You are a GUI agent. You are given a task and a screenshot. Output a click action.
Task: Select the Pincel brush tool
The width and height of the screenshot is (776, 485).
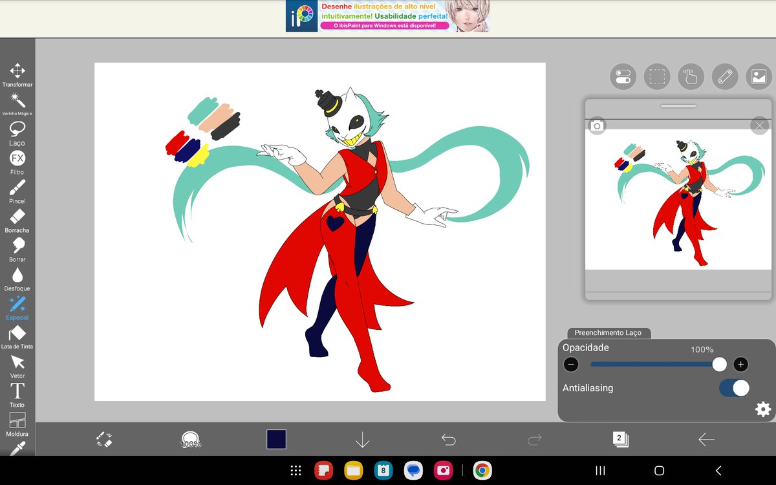[17, 191]
